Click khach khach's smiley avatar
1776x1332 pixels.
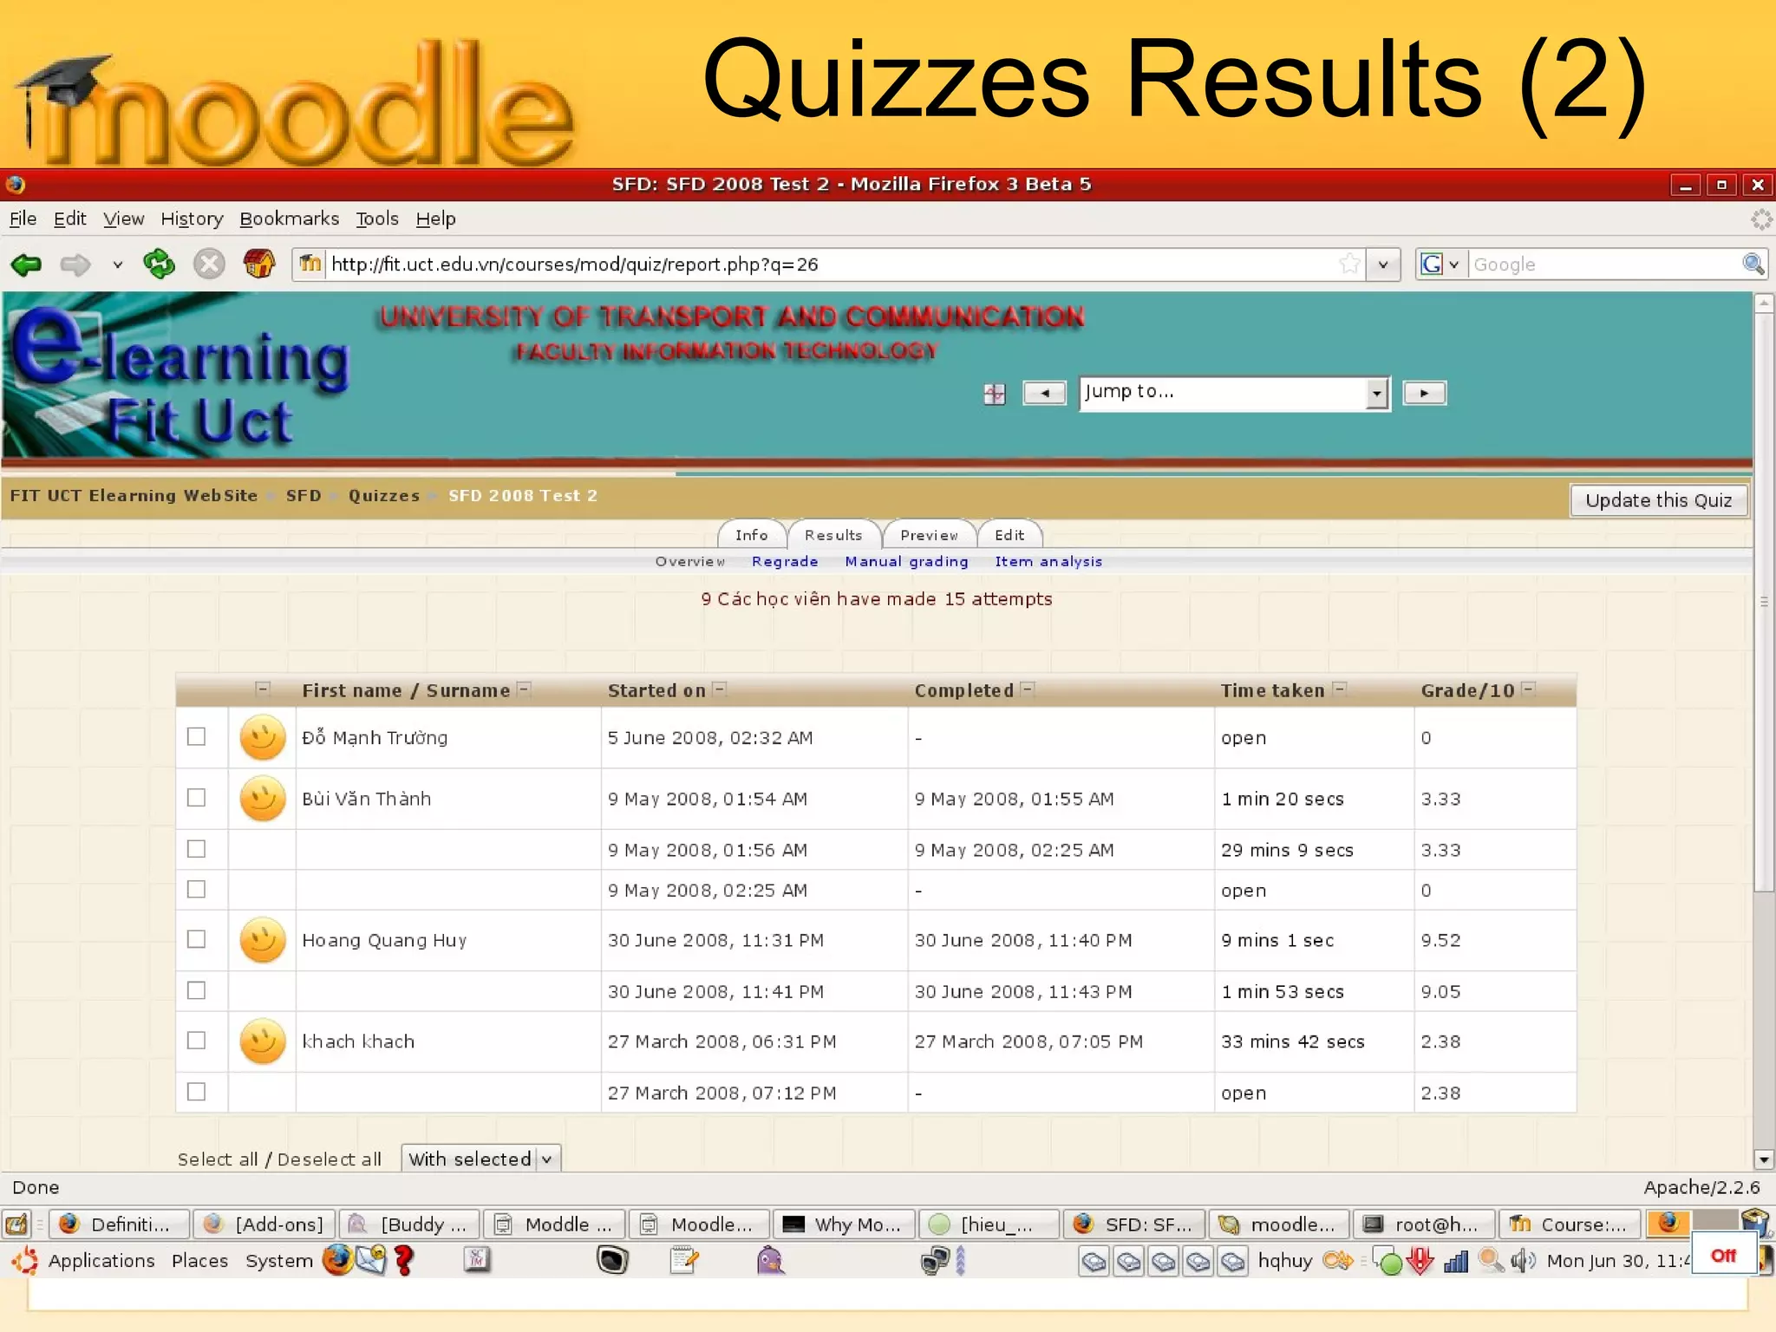pyautogui.click(x=263, y=1041)
